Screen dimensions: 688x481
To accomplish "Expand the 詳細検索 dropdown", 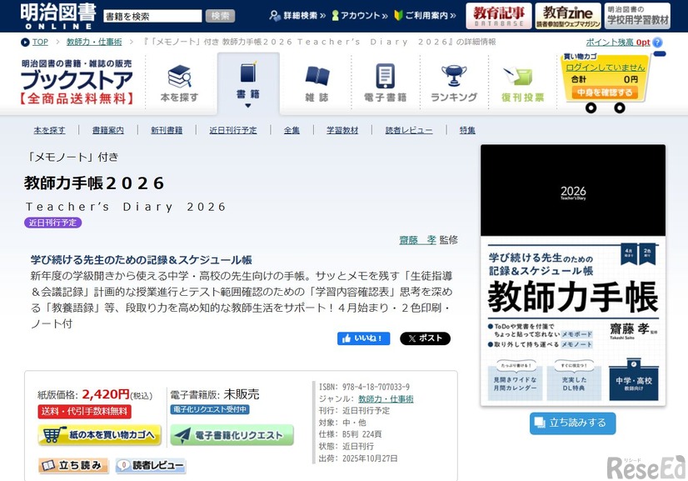I will click(297, 16).
